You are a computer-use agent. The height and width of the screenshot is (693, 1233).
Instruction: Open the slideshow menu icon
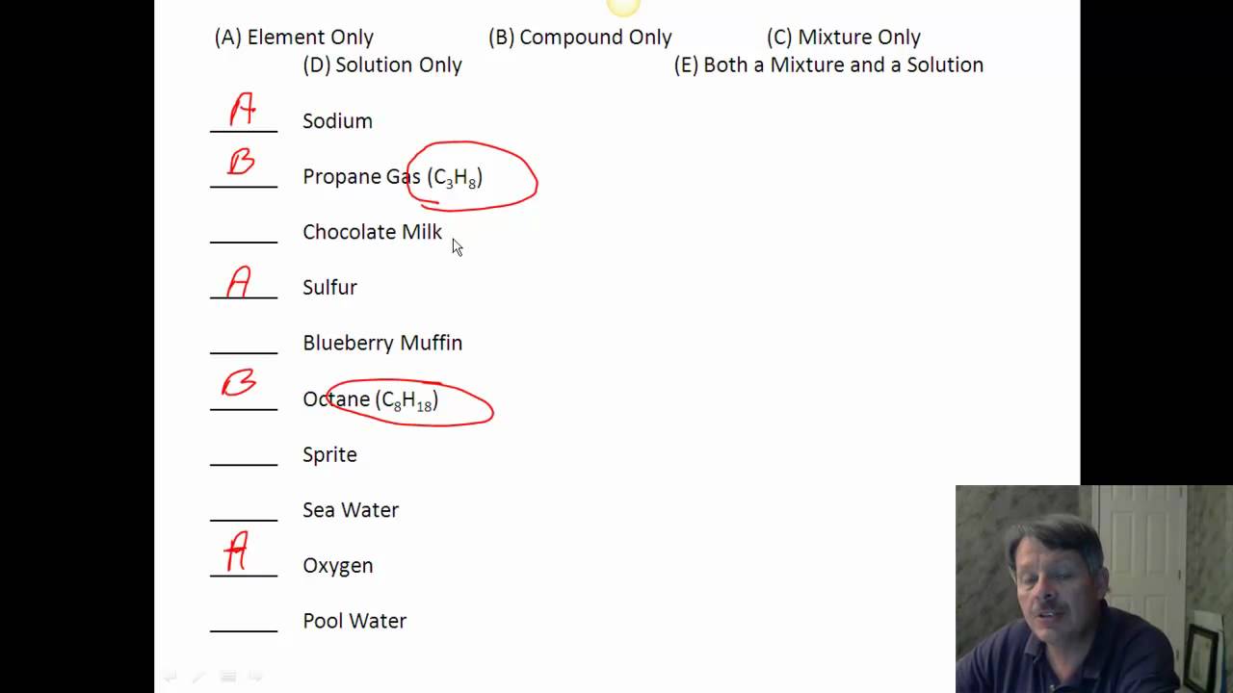(x=228, y=677)
